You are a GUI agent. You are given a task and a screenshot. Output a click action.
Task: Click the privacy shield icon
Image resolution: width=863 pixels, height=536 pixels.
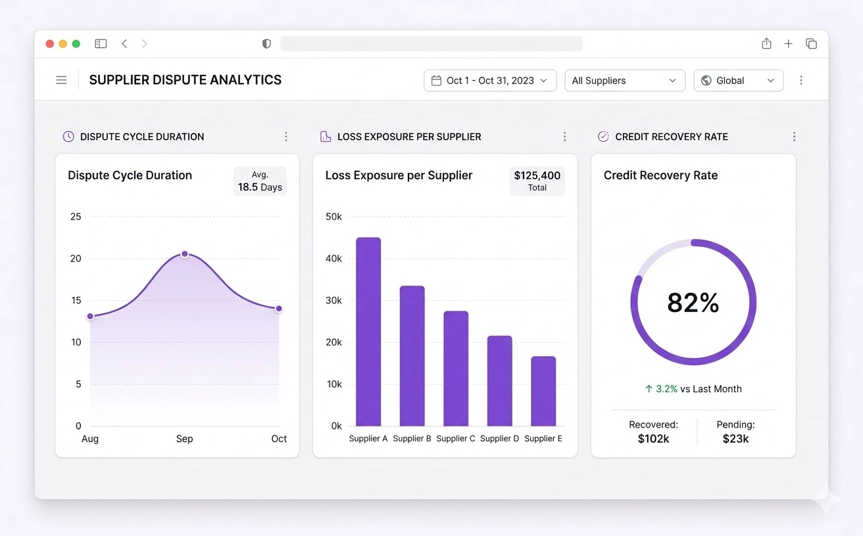point(266,43)
